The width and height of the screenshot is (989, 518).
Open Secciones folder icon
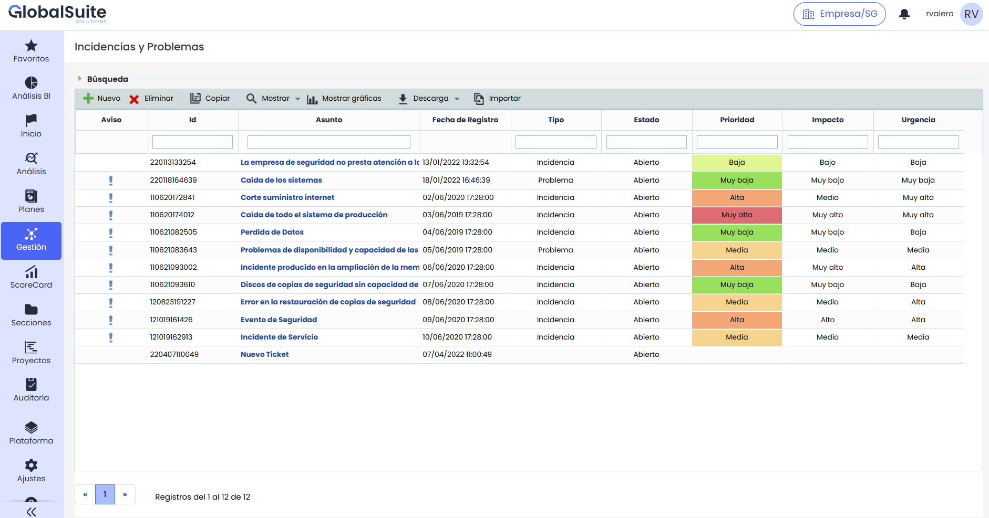(31, 309)
